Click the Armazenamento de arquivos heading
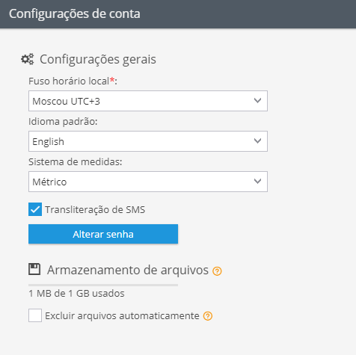This screenshot has height=355, width=356. click(128, 271)
